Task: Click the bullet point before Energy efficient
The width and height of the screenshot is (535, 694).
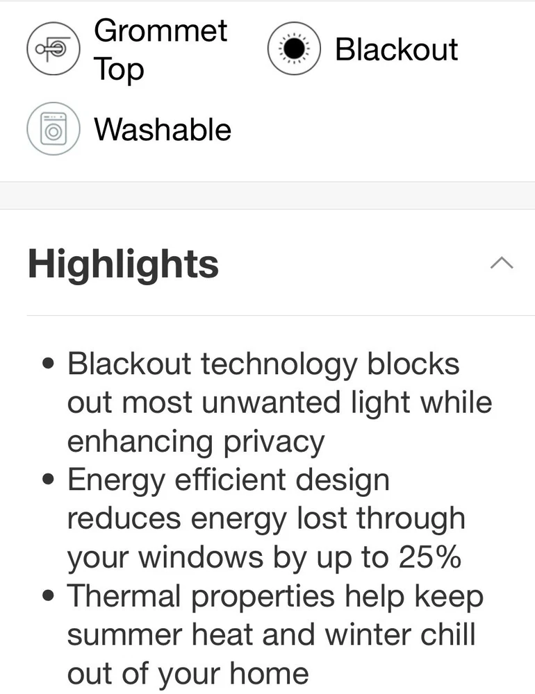Action: pos(48,480)
